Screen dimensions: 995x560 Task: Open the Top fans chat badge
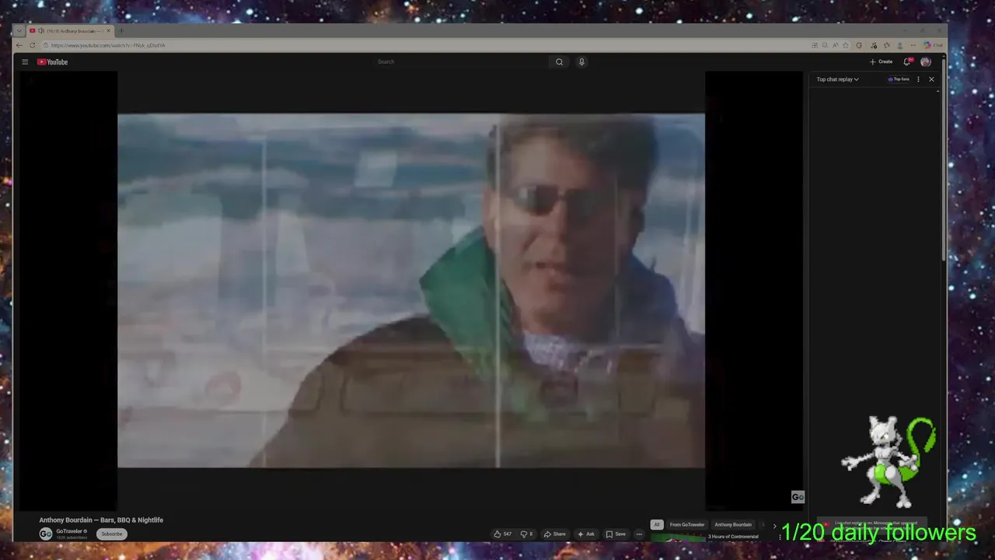[899, 79]
